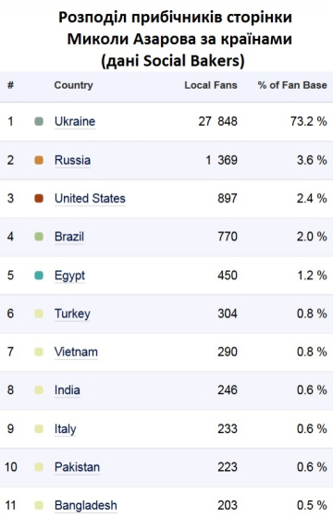Click the gray-green color dot beside Ukraine
This screenshot has width=333, height=518.
39,121
